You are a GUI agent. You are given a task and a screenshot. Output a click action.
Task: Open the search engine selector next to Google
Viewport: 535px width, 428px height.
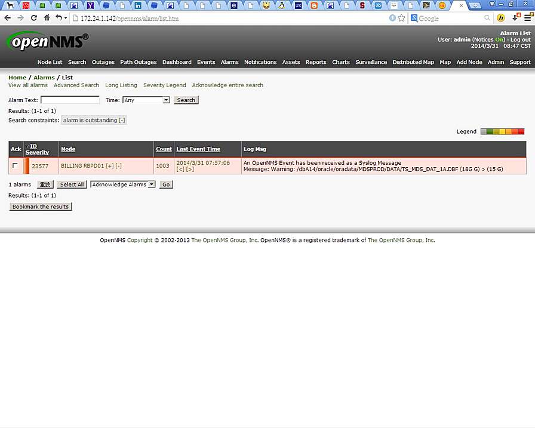414,18
